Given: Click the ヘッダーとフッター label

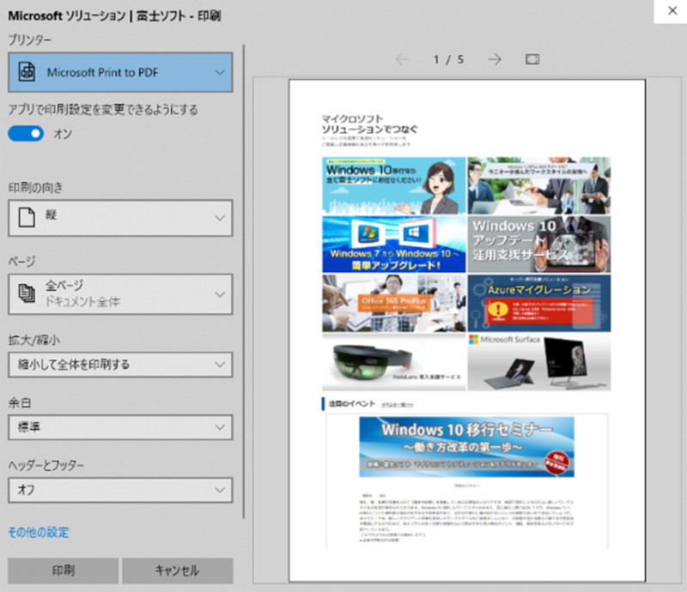Looking at the screenshot, I should (x=46, y=465).
